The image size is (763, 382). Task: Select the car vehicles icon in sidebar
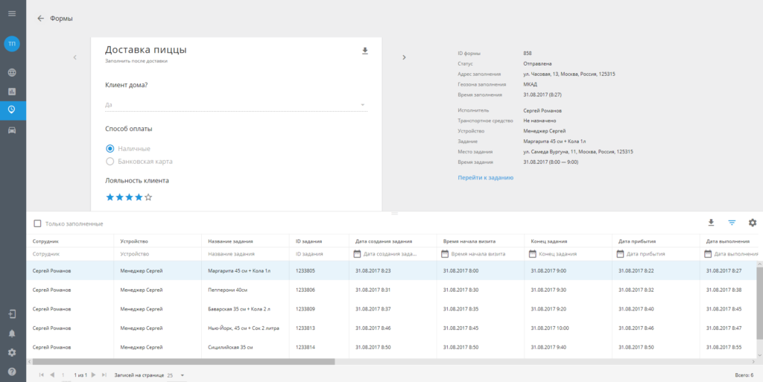pyautogui.click(x=12, y=130)
